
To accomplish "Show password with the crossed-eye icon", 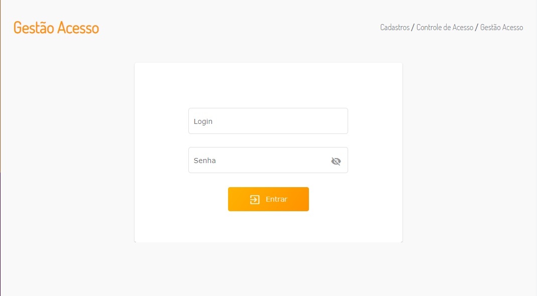I will 336,161.
